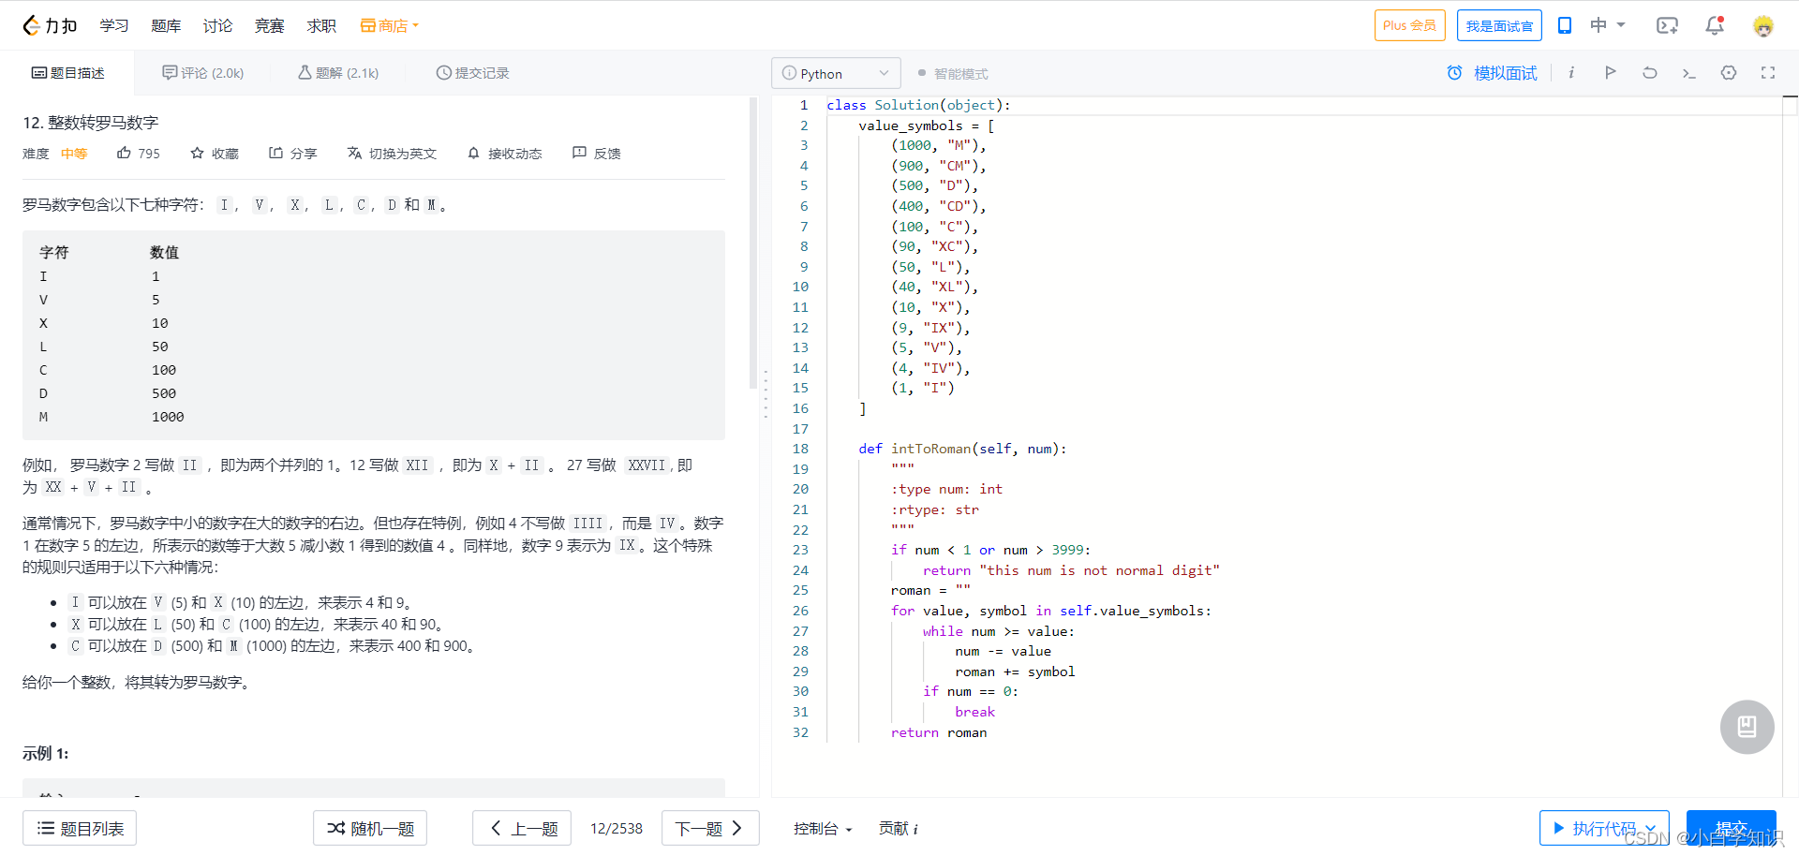1799x856 pixels.
Task: Submit the solution with 提交
Action: point(1731,828)
